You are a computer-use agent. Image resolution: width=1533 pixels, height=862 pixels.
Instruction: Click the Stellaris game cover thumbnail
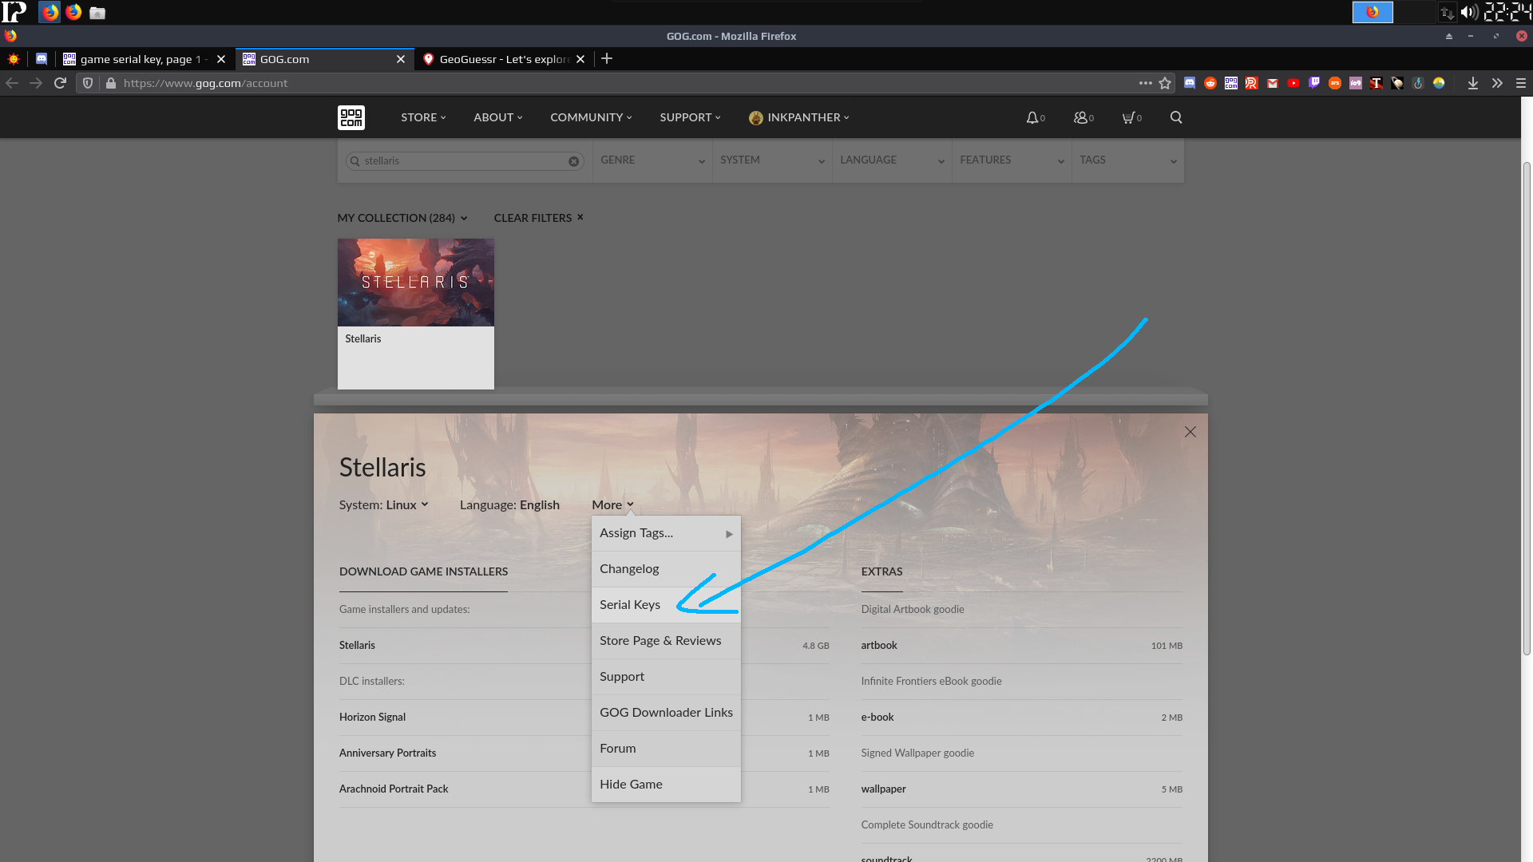415,282
